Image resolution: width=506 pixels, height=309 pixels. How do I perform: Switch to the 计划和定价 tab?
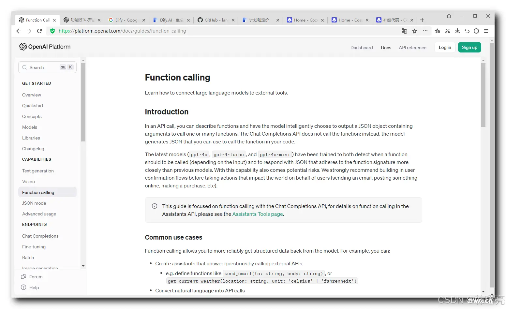tap(261, 20)
